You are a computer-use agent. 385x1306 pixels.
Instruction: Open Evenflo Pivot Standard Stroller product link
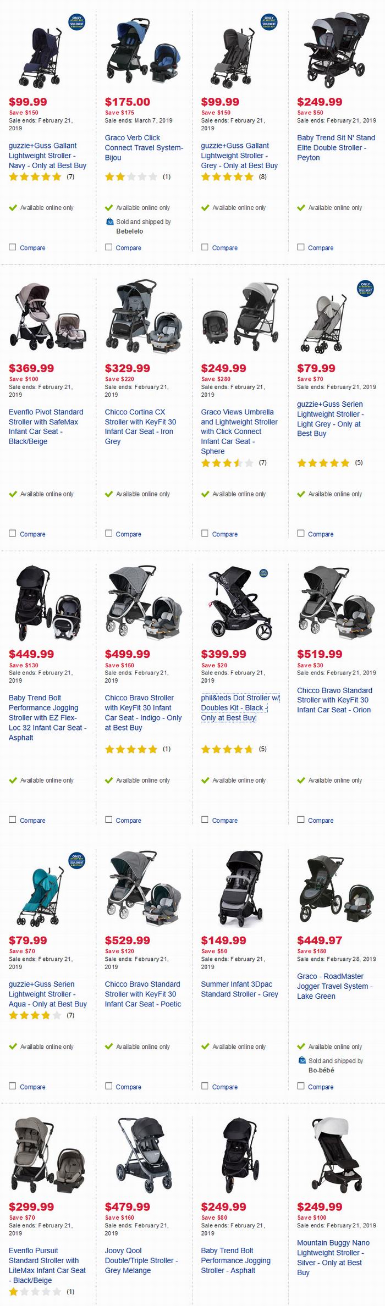tap(46, 427)
